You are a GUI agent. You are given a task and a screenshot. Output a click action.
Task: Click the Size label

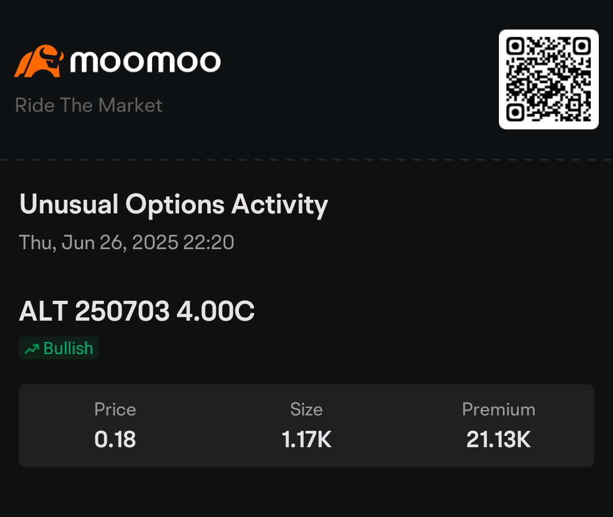(x=306, y=410)
